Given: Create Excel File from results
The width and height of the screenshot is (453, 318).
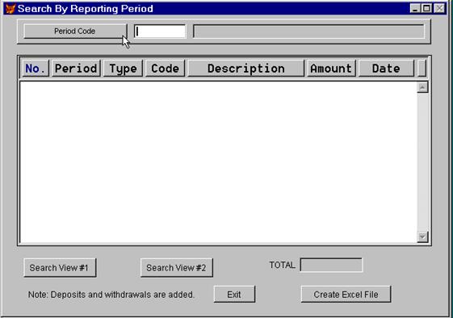Looking at the screenshot, I should (346, 295).
